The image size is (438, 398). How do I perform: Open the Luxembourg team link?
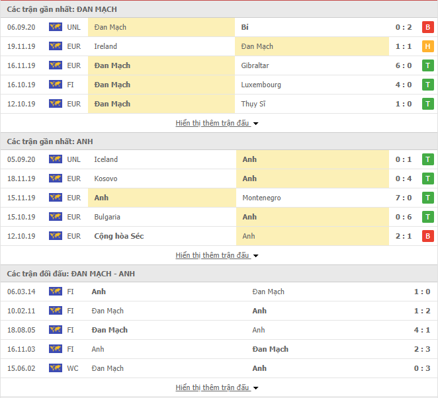click(x=261, y=85)
